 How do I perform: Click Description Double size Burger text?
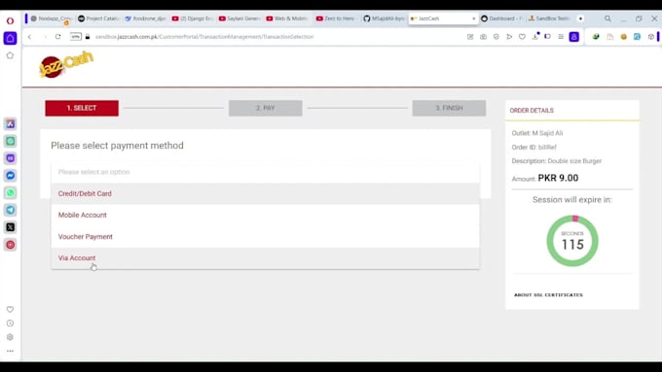pos(557,161)
